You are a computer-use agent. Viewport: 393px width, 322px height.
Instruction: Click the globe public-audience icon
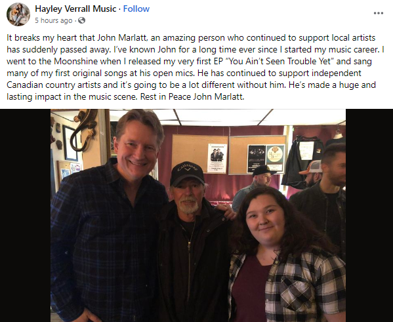tap(81, 20)
